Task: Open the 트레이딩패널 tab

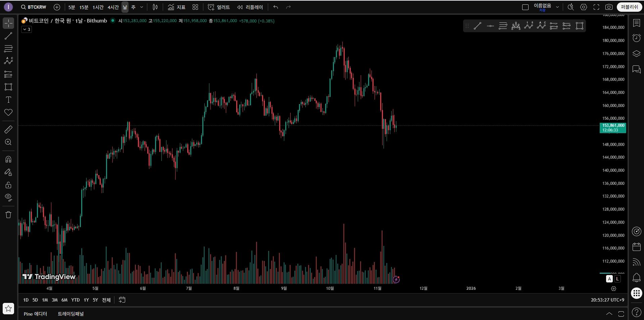Action: tap(71, 314)
